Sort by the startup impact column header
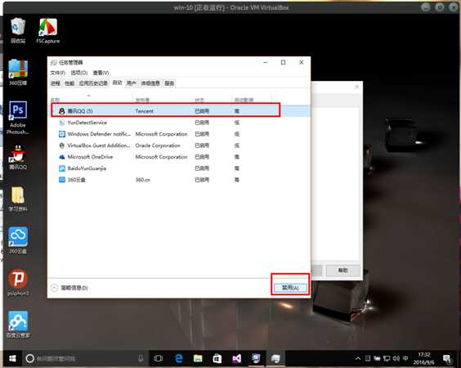461x368 pixels. tap(252, 100)
